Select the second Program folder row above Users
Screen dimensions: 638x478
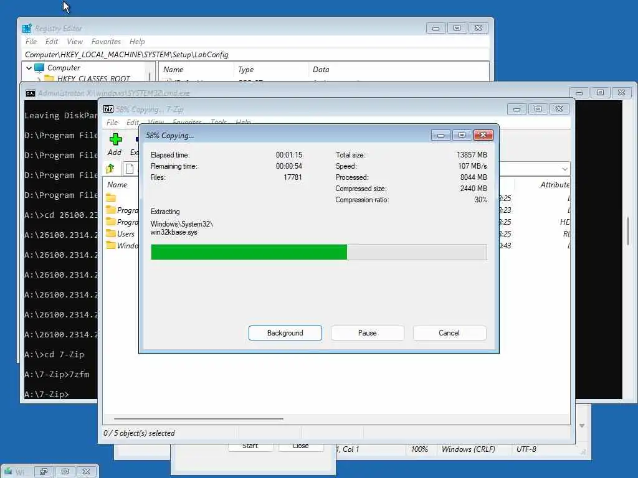tap(121, 222)
